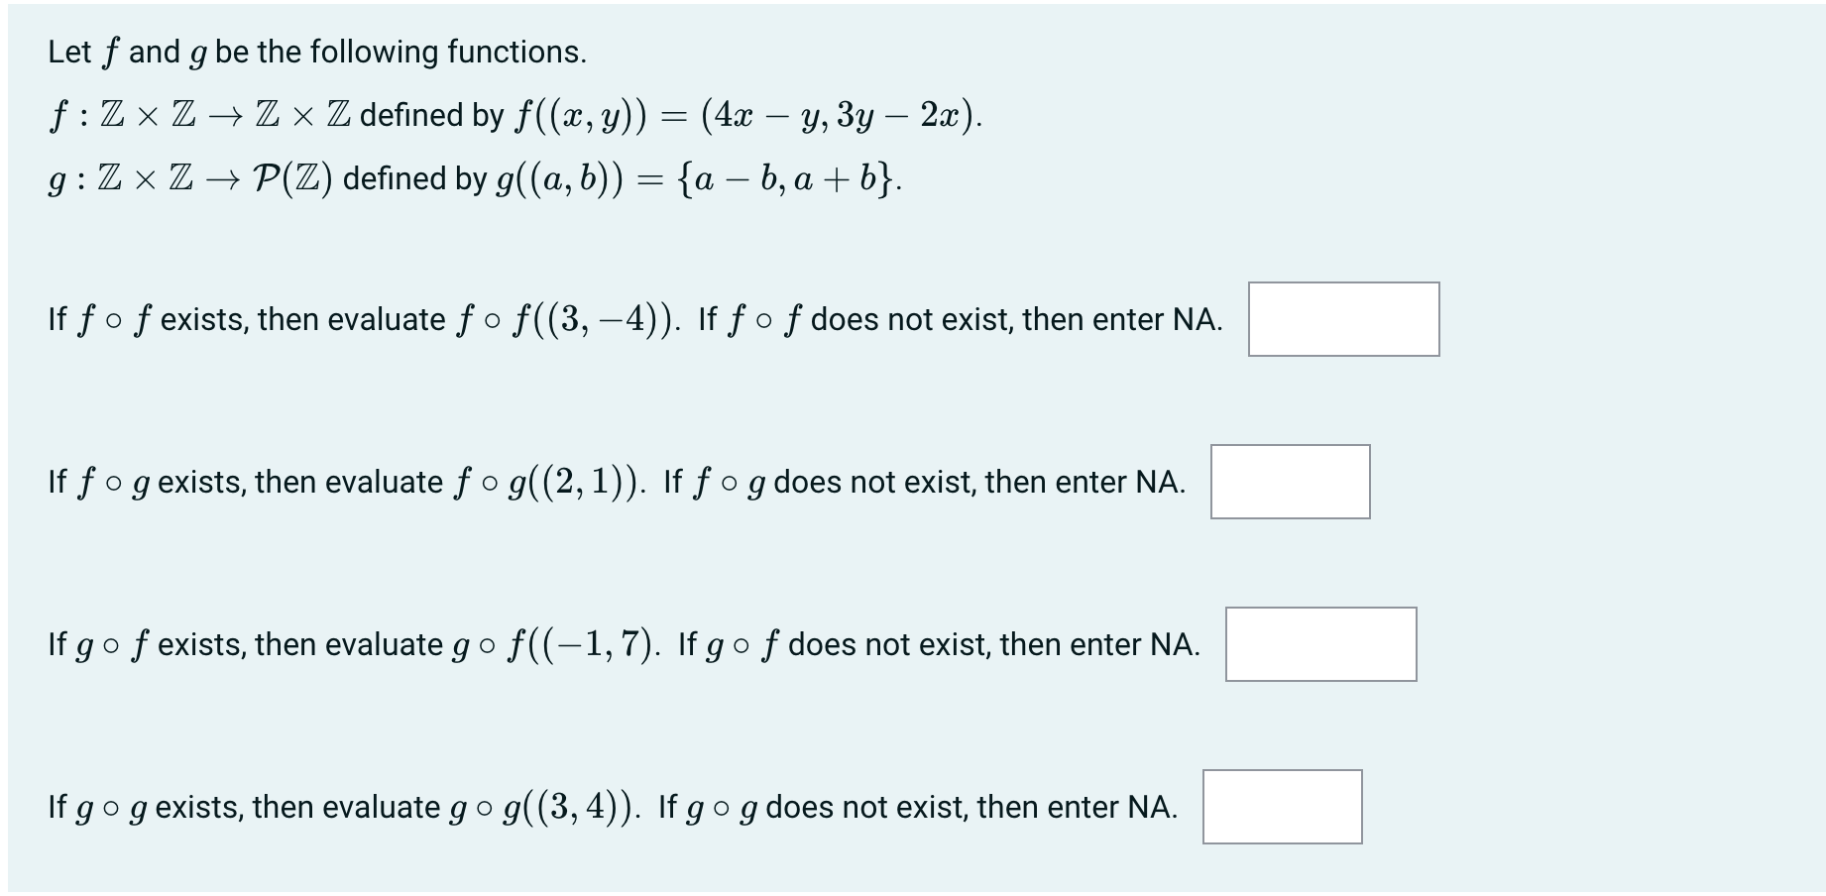Click the blue border strip at the top
The image size is (1826, 896).
(x=913, y=6)
